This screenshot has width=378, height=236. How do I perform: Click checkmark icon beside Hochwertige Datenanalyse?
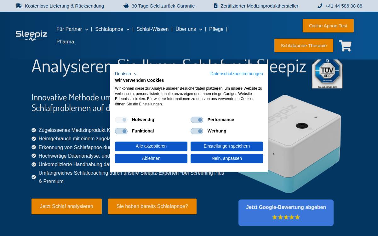[34, 156]
